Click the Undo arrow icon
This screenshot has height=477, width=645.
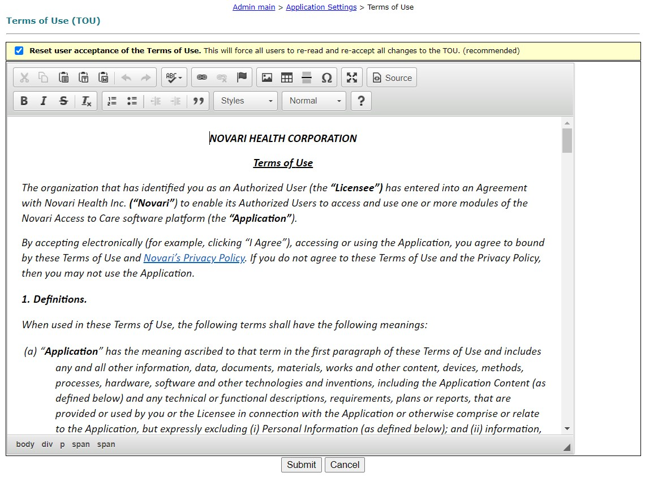(x=126, y=78)
